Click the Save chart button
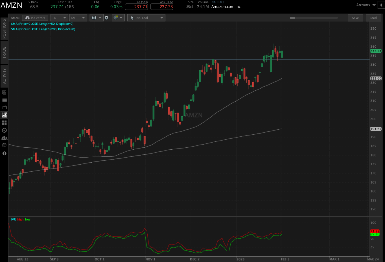Image resolution: width=385 pixels, height=262 pixels. pyautogui.click(x=355, y=18)
